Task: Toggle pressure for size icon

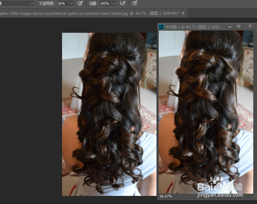Action: [x=134, y=3]
